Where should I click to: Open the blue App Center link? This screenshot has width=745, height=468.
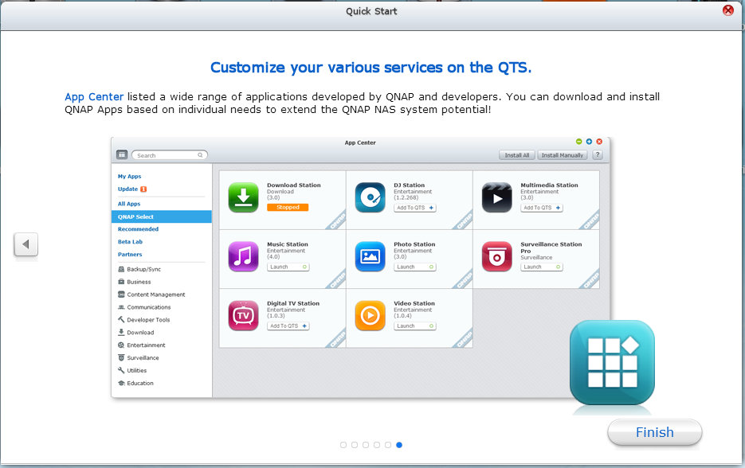[x=94, y=97]
